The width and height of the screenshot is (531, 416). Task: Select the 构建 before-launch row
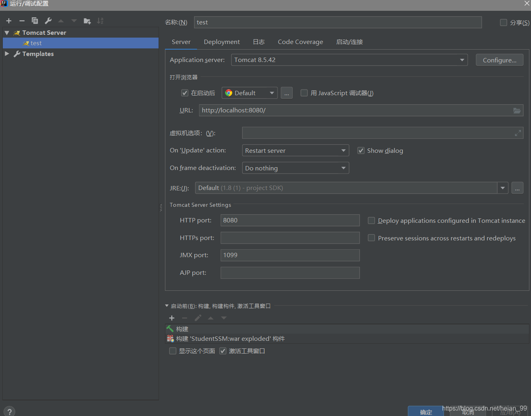point(347,329)
